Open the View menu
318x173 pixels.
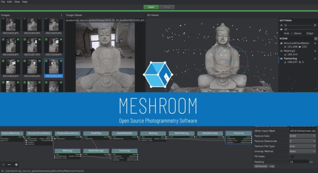(17, 2)
